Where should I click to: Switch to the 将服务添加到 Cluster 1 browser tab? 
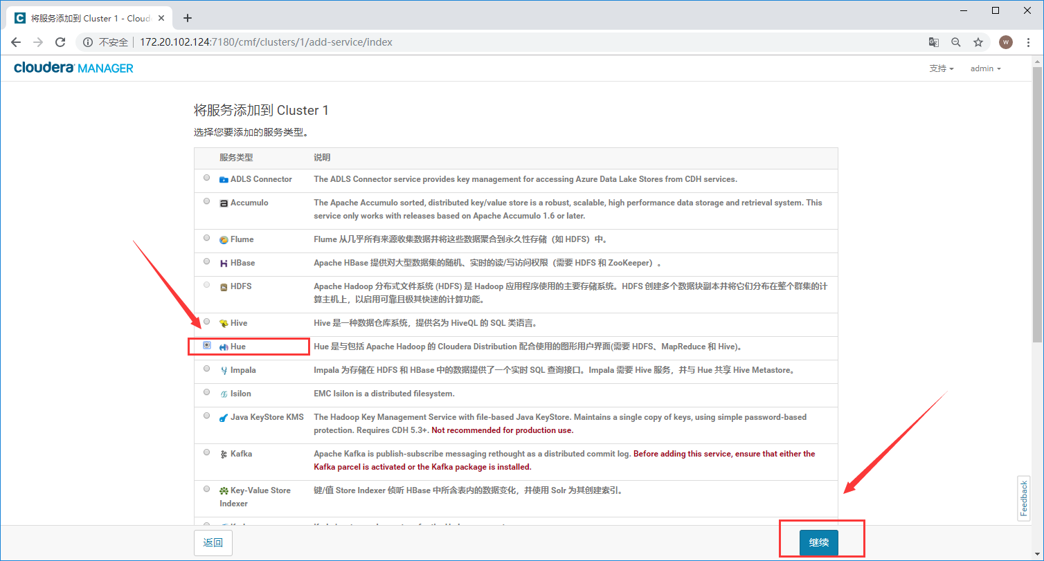[90, 19]
